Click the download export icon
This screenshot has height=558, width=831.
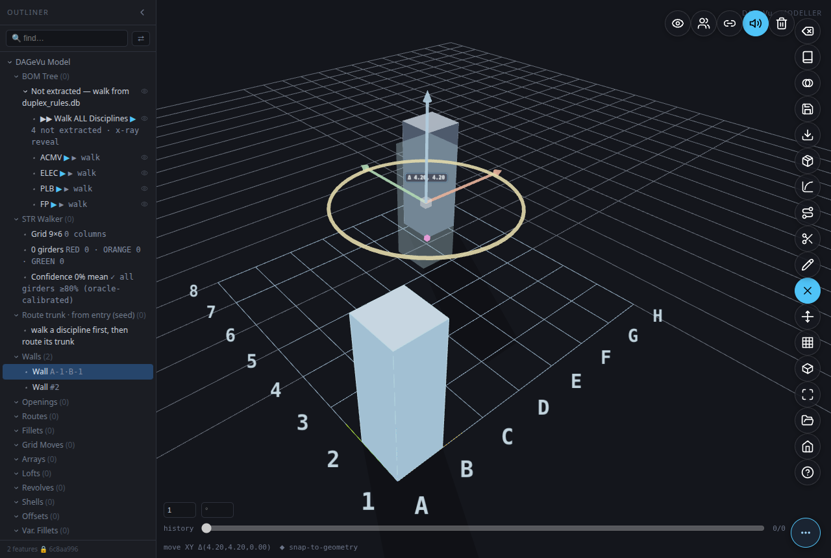click(808, 135)
